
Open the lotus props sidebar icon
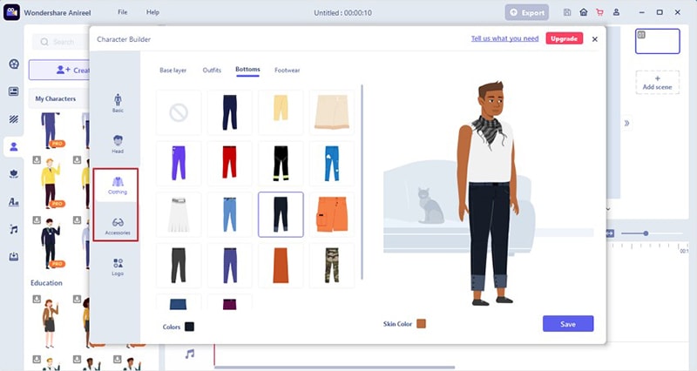(x=14, y=174)
